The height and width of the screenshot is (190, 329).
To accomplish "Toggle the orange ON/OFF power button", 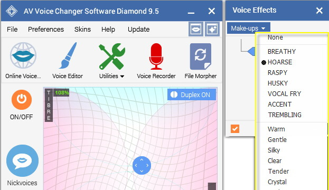I will pos(22,100).
